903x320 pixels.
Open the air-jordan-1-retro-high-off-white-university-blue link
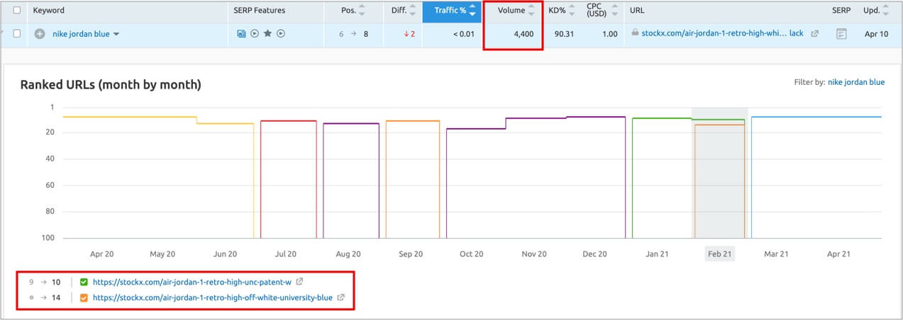pyautogui.click(x=212, y=297)
